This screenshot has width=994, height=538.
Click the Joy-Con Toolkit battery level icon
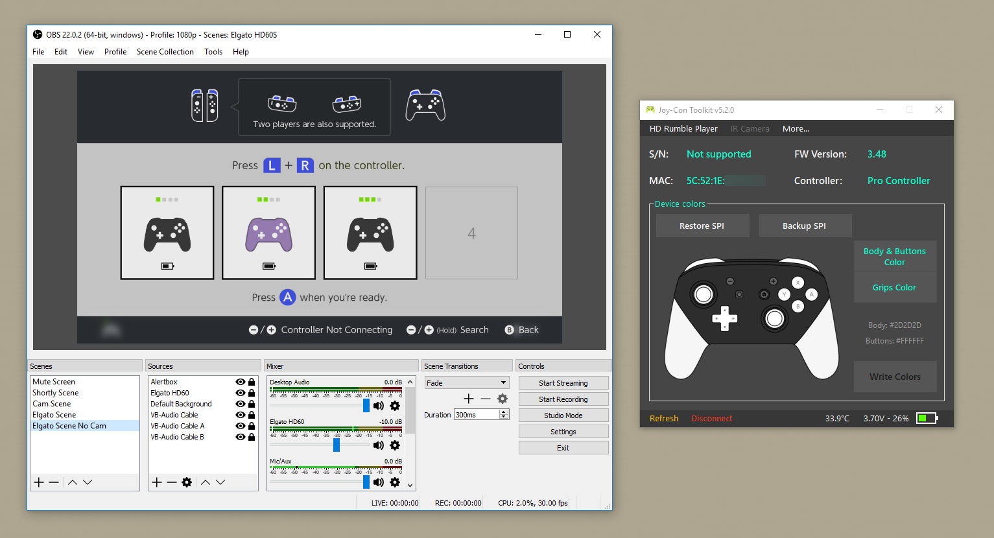927,418
